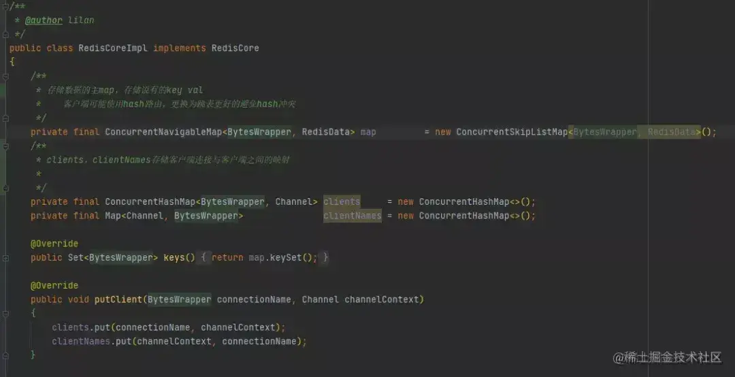The width and height of the screenshot is (735, 377).
Task: Collapse the @author lilan Javadoc fold marker
Action: [x=5, y=6]
